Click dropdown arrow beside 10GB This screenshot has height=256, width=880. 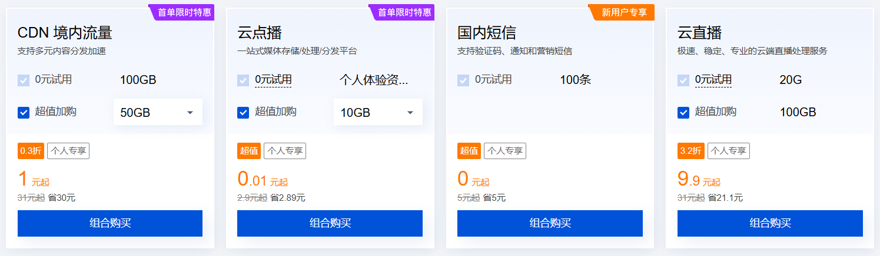410,113
